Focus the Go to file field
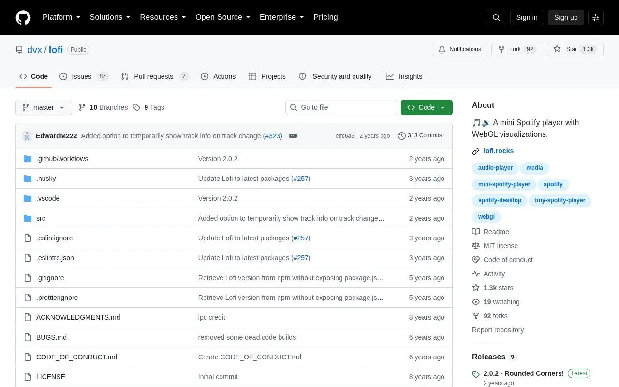The height and width of the screenshot is (387, 619). pyautogui.click(x=341, y=107)
